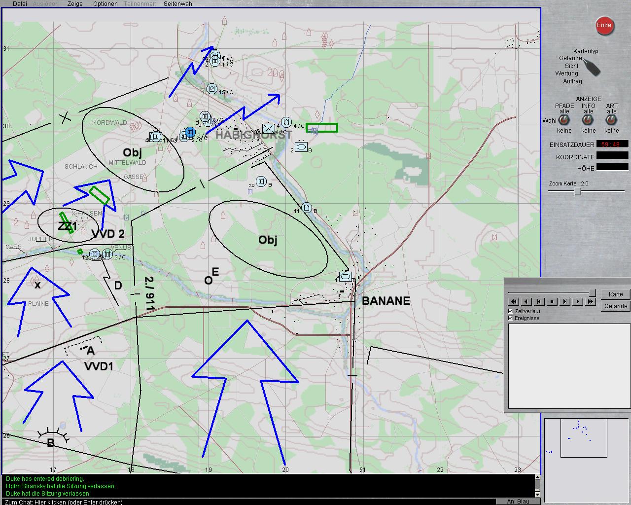Uncheck the Ereignisse checkbox
631x505 pixels.
coord(511,318)
